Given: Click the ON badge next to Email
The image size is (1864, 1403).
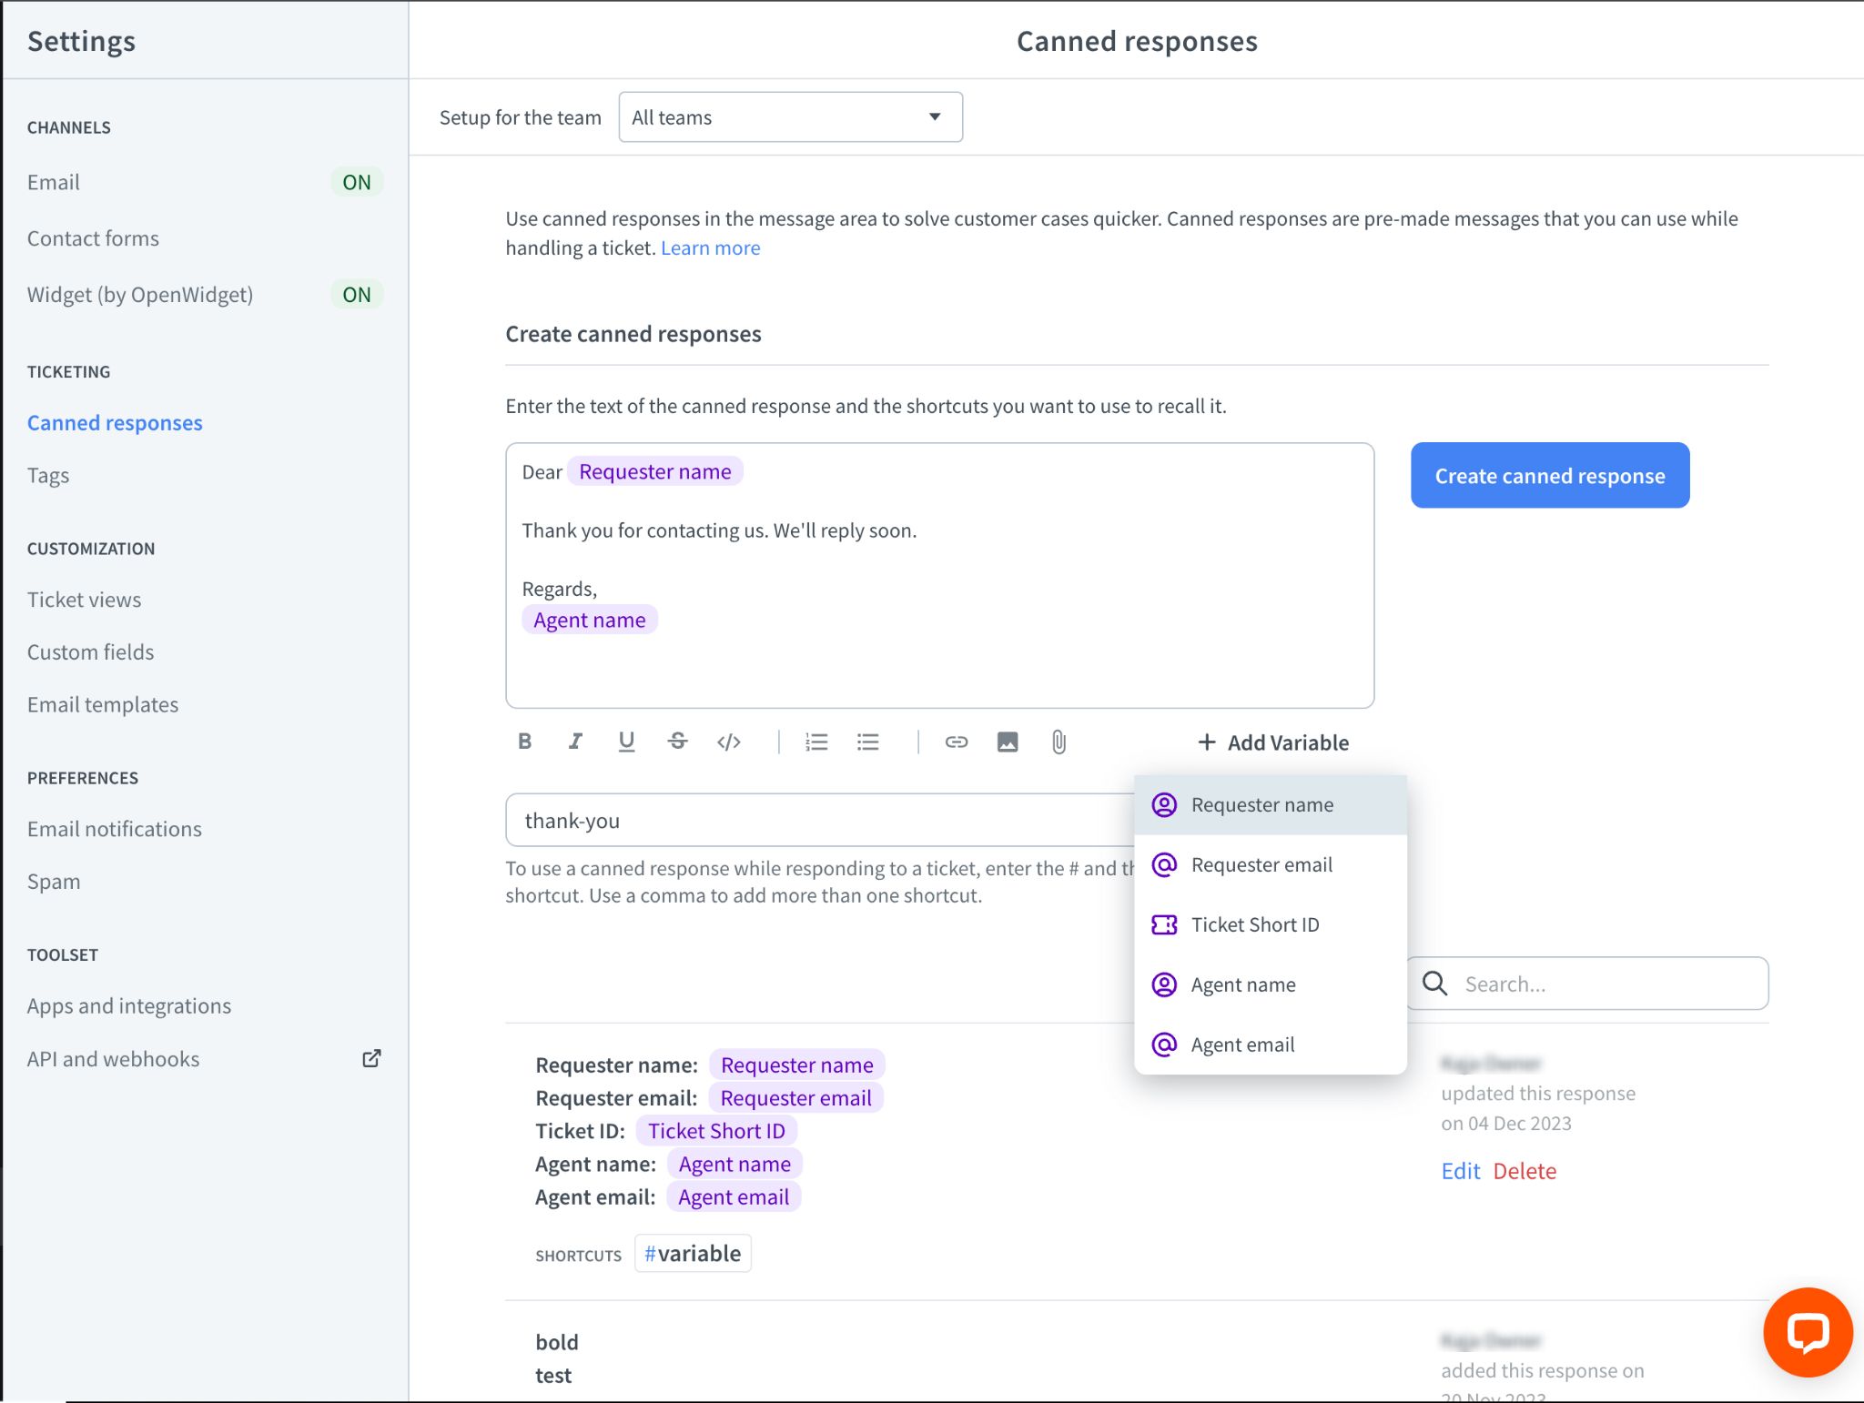Looking at the screenshot, I should [357, 182].
